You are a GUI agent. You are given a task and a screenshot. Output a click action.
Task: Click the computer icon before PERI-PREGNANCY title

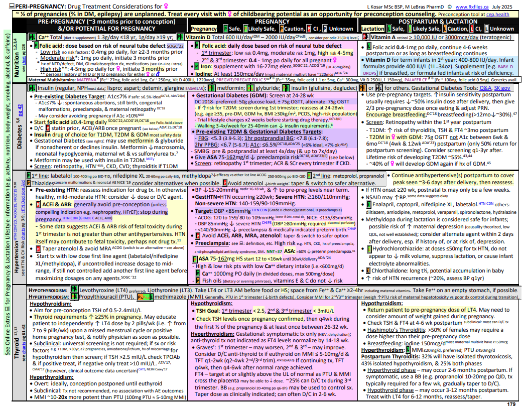coord(12,7)
